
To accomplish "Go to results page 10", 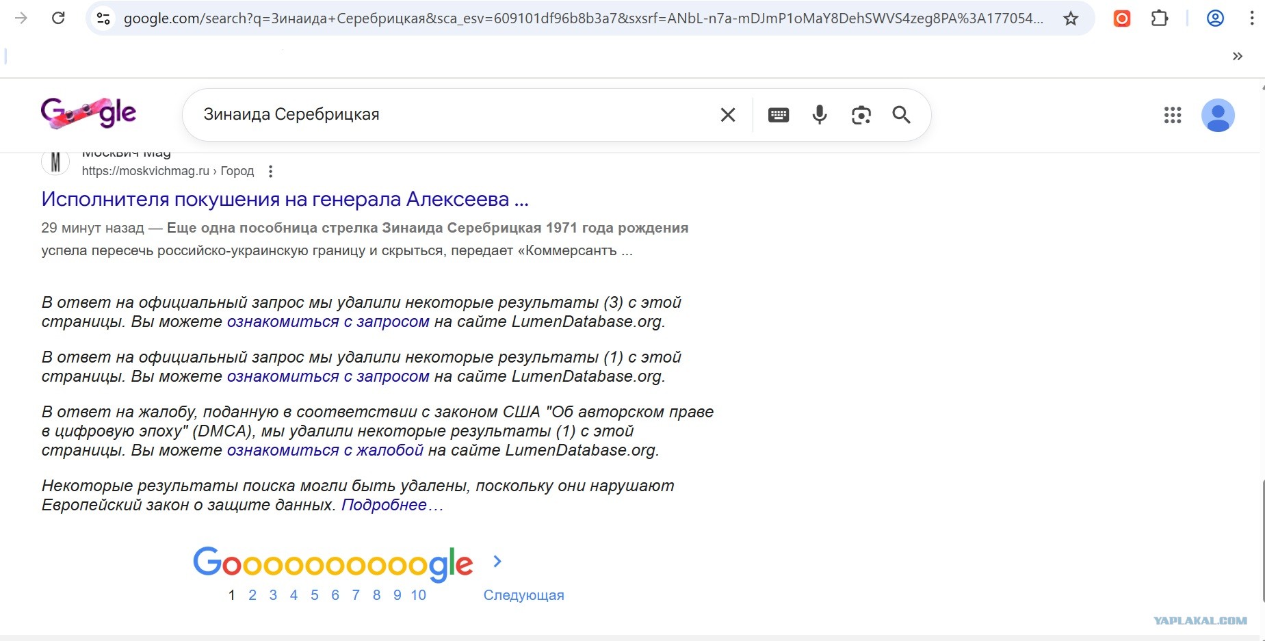I will (x=419, y=595).
